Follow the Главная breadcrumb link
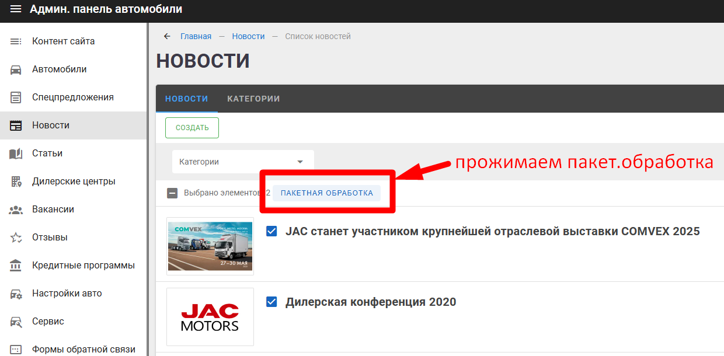Screen dimensions: 724x356 point(196,36)
